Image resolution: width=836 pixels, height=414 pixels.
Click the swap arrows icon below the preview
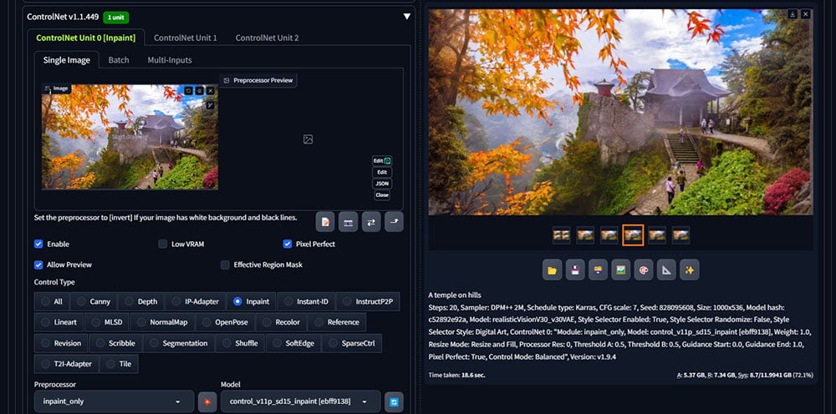(x=371, y=222)
